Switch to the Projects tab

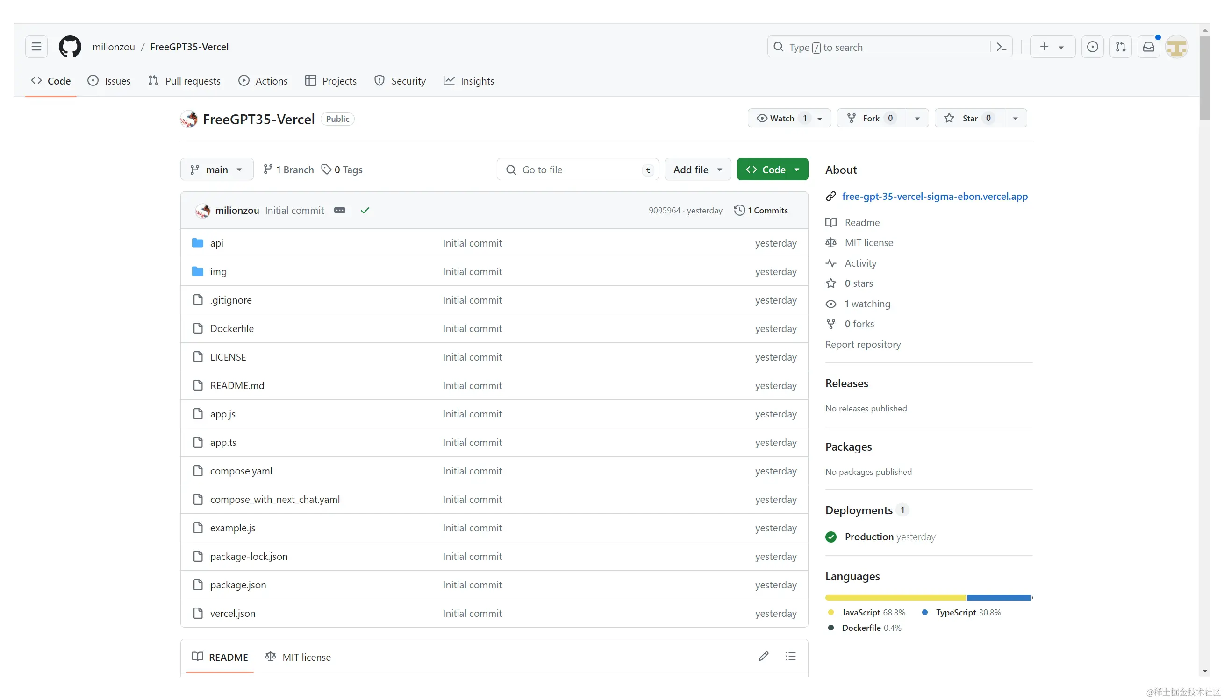tap(330, 81)
